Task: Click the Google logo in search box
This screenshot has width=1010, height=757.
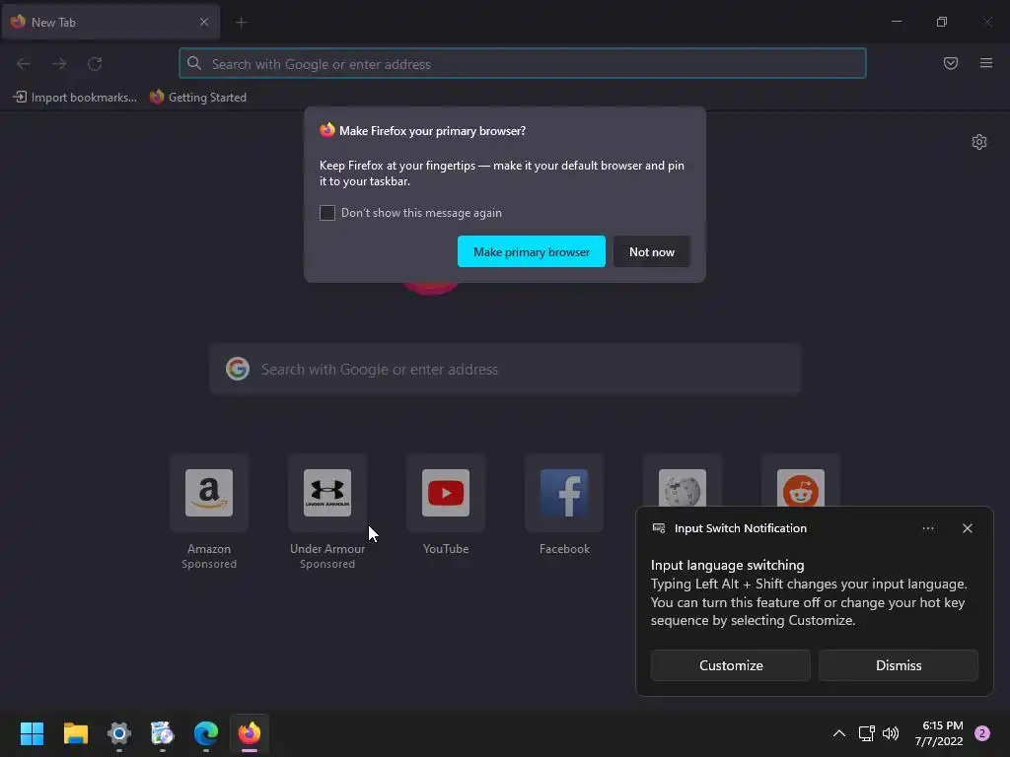Action: pyautogui.click(x=237, y=369)
